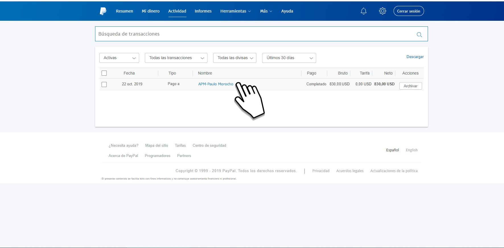Viewport: 504px width, 248px height.
Task: Click the Pago column header
Action: coord(311,73)
